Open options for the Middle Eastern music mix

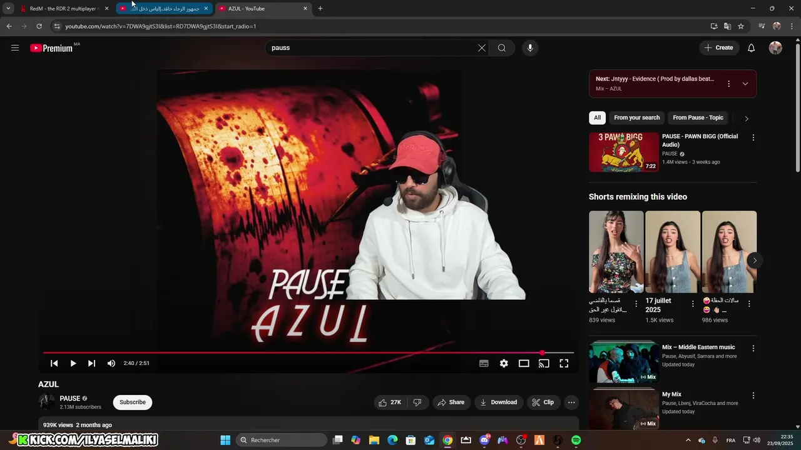pos(753,348)
